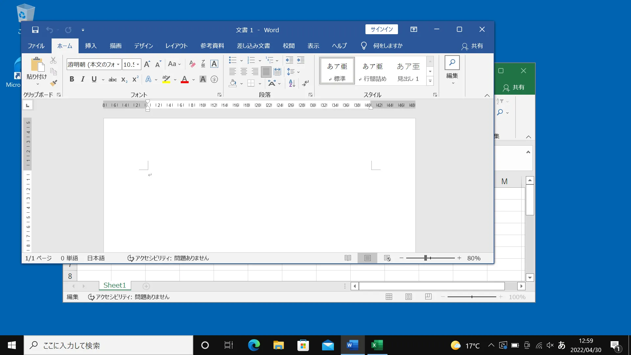Image resolution: width=631 pixels, height=355 pixels.
Task: Open the 挿入 ribbon tab
Action: (91, 45)
